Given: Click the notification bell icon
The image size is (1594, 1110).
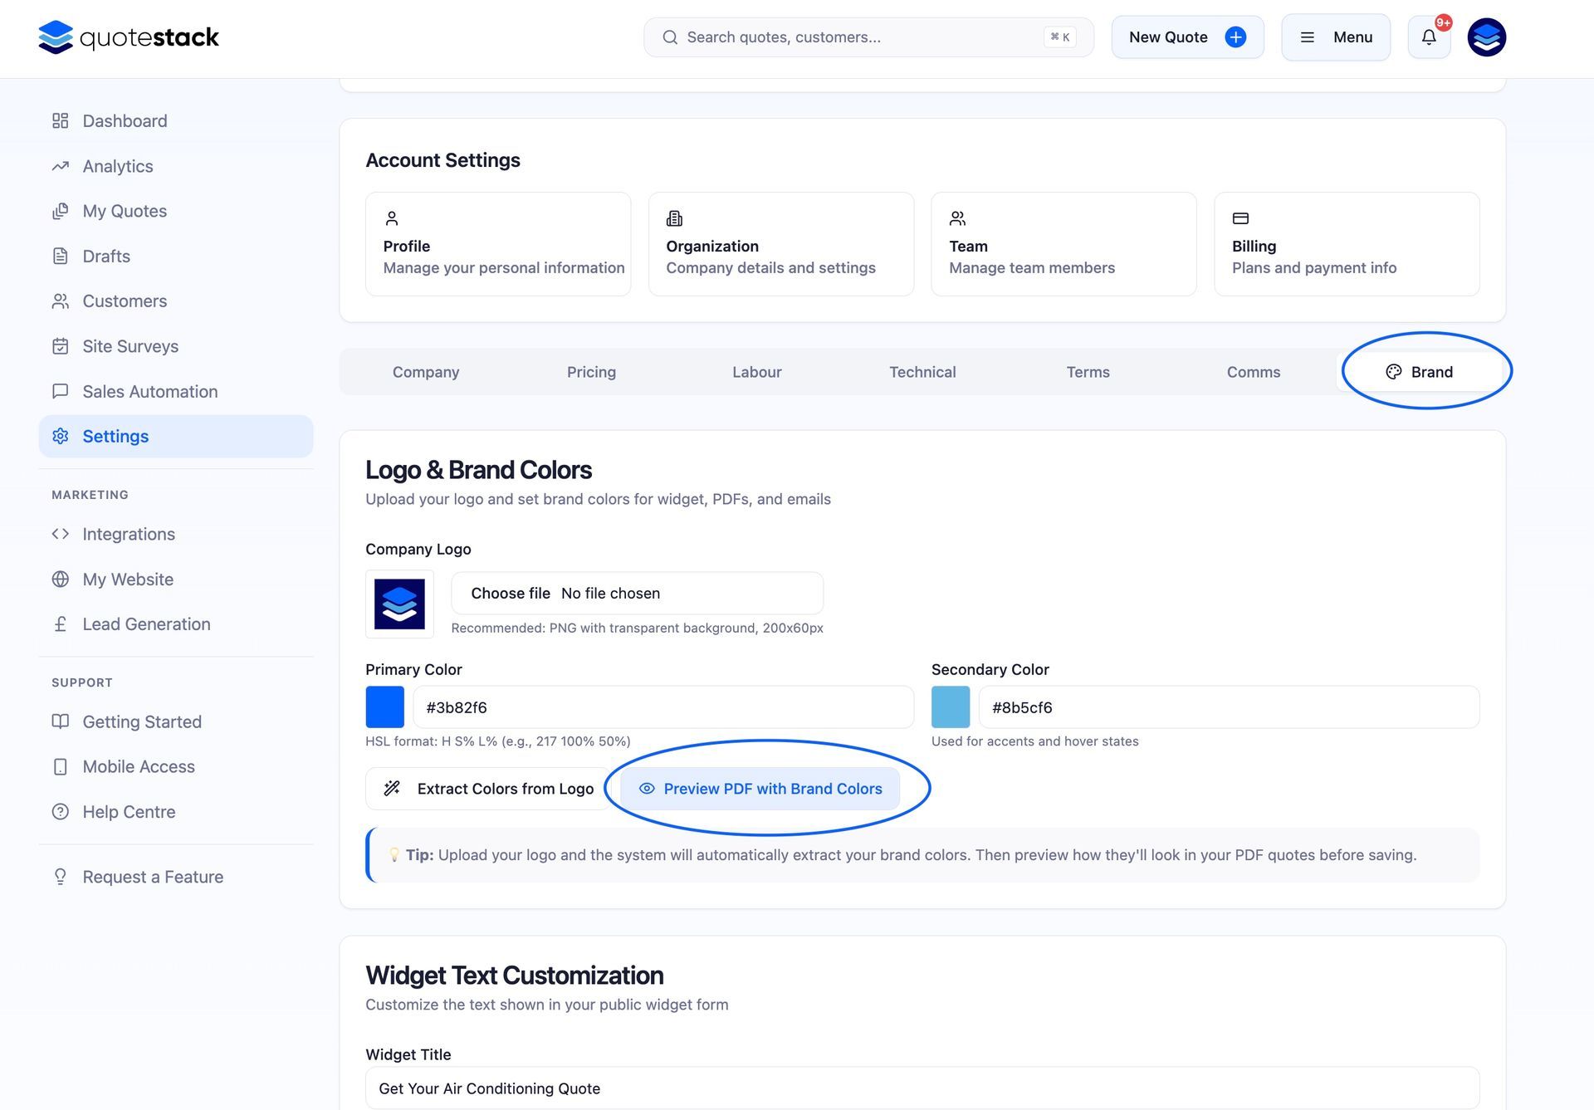Looking at the screenshot, I should tap(1428, 37).
